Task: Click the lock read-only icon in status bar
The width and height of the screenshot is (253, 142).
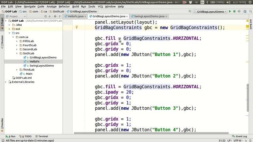Action: coord(246,140)
